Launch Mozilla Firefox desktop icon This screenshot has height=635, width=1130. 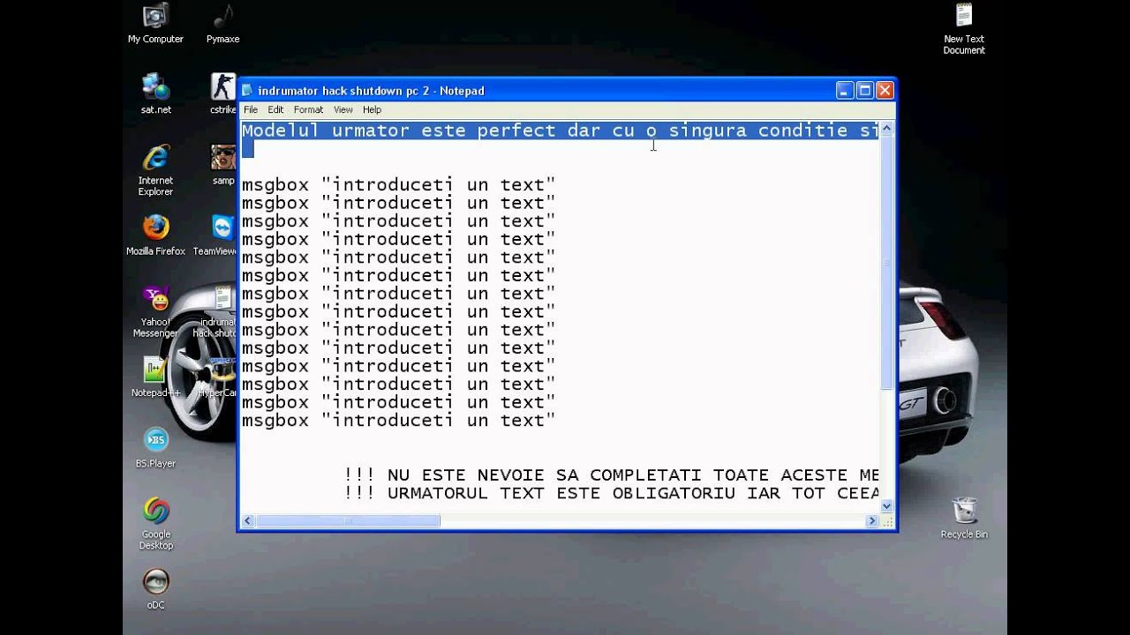(155, 235)
